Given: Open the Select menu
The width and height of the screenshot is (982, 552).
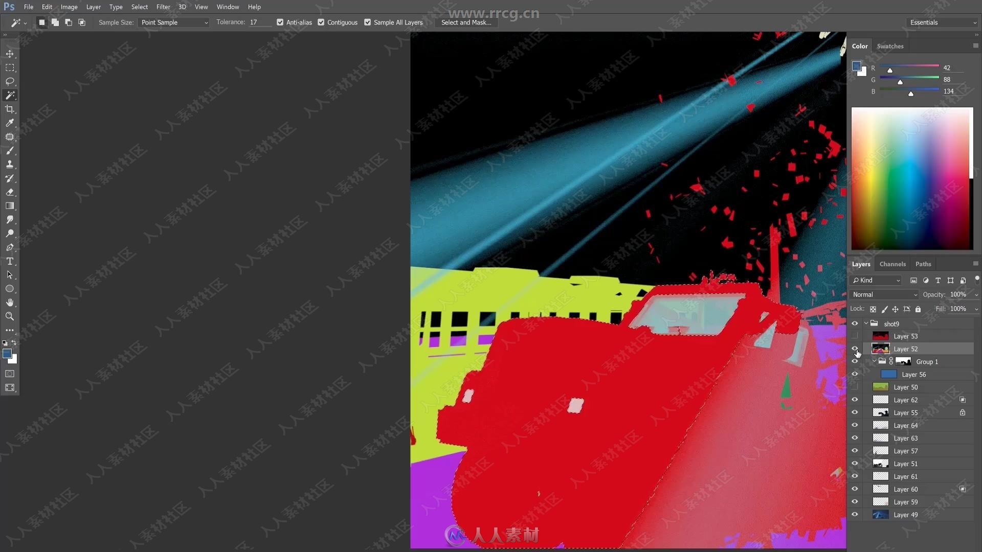Looking at the screenshot, I should coord(139,7).
